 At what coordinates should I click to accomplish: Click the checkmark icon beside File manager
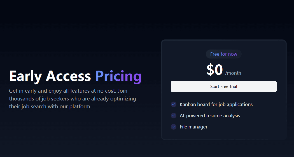pos(174,127)
